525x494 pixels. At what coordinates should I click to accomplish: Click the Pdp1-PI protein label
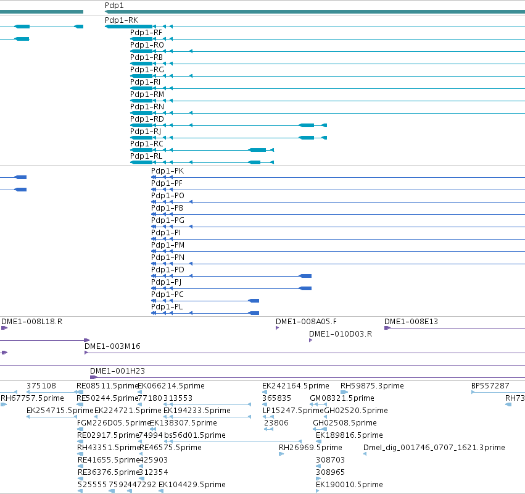(166, 233)
